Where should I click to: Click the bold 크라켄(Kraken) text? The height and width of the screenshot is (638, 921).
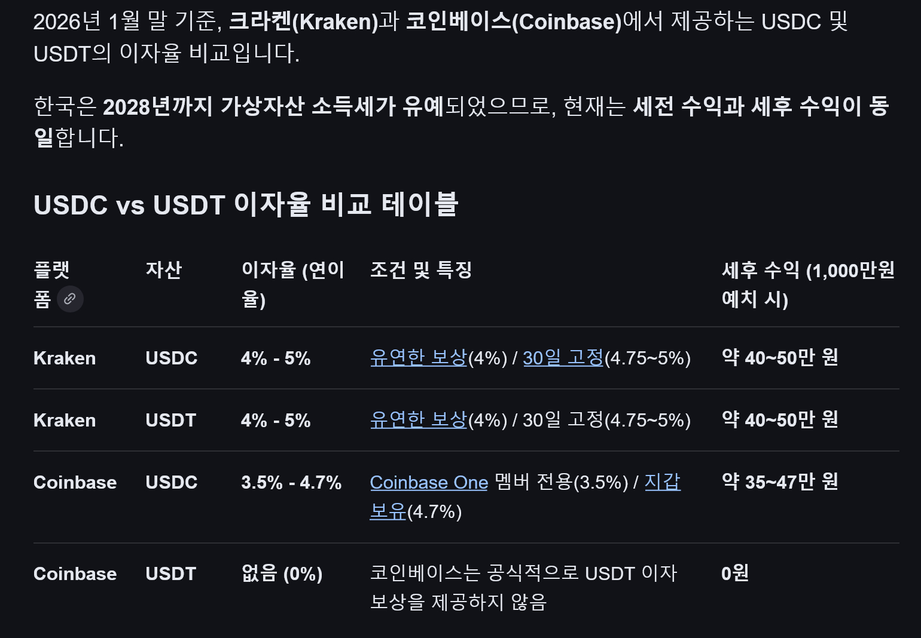pos(303,22)
